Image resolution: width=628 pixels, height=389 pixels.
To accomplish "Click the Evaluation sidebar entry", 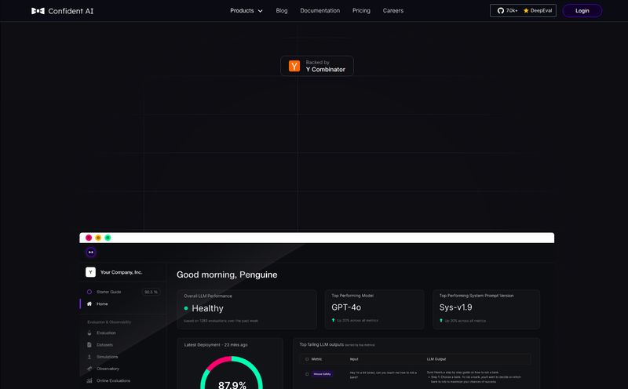I will pos(106,333).
